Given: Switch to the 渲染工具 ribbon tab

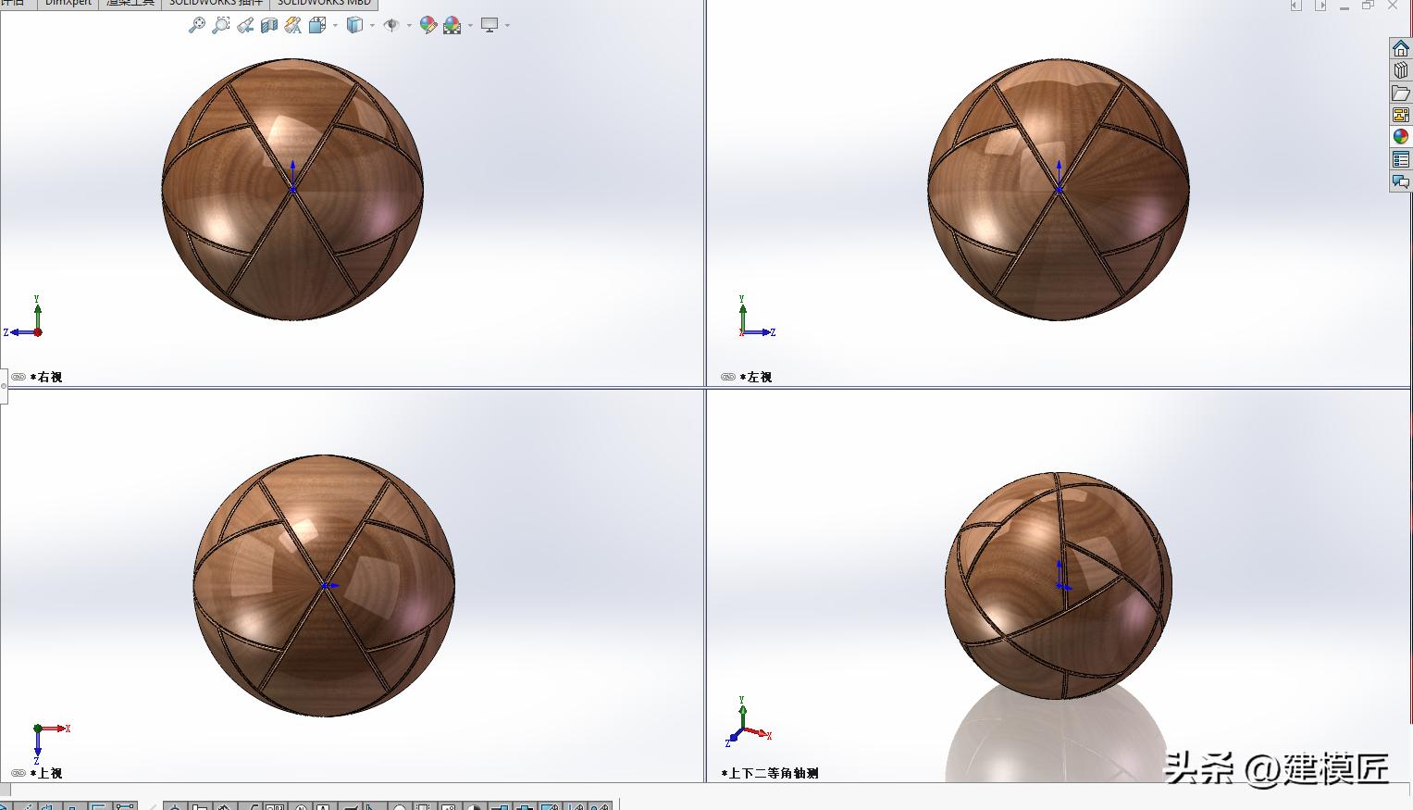Looking at the screenshot, I should tap(130, 4).
